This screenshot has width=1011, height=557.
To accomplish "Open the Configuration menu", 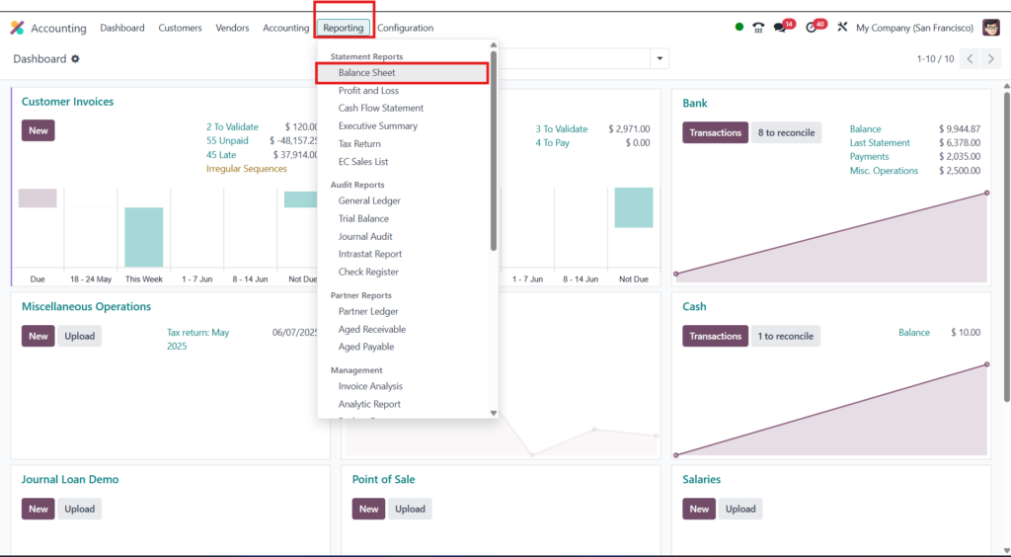I will [405, 28].
